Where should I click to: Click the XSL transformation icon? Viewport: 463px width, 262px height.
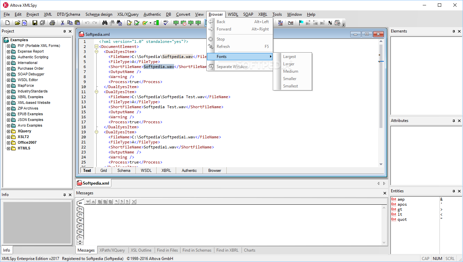point(176,23)
